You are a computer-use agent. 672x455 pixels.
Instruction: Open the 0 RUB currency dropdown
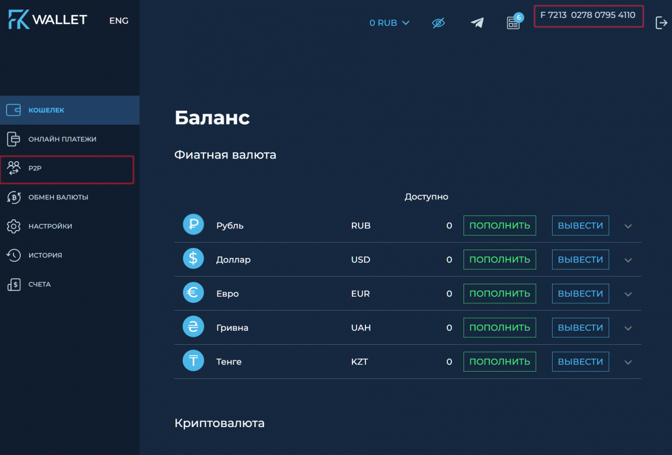[x=390, y=23]
